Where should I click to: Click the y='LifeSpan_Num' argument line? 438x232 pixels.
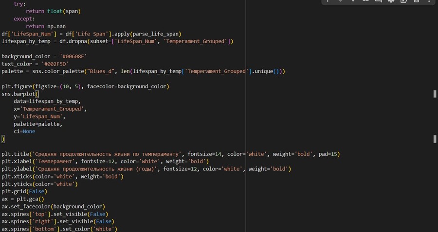(x=39, y=116)
